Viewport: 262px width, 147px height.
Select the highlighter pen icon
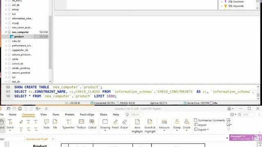point(21,122)
